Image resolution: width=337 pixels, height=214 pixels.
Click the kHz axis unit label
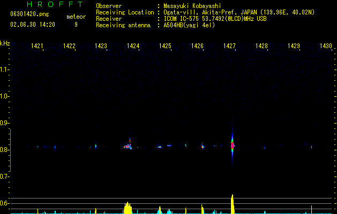coord(5,43)
